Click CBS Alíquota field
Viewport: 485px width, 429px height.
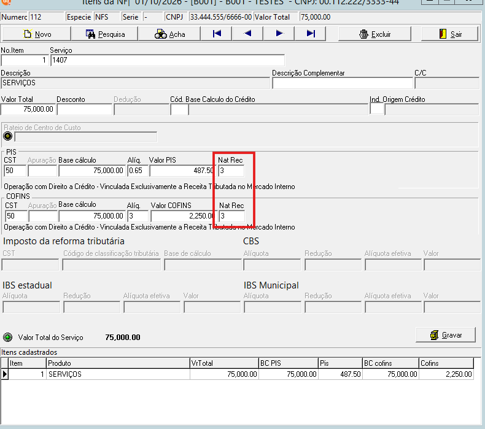click(x=272, y=265)
